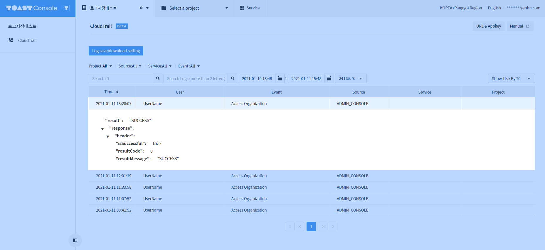Go to the previous page arrow
Screen dimensions: 545x250
290,227
